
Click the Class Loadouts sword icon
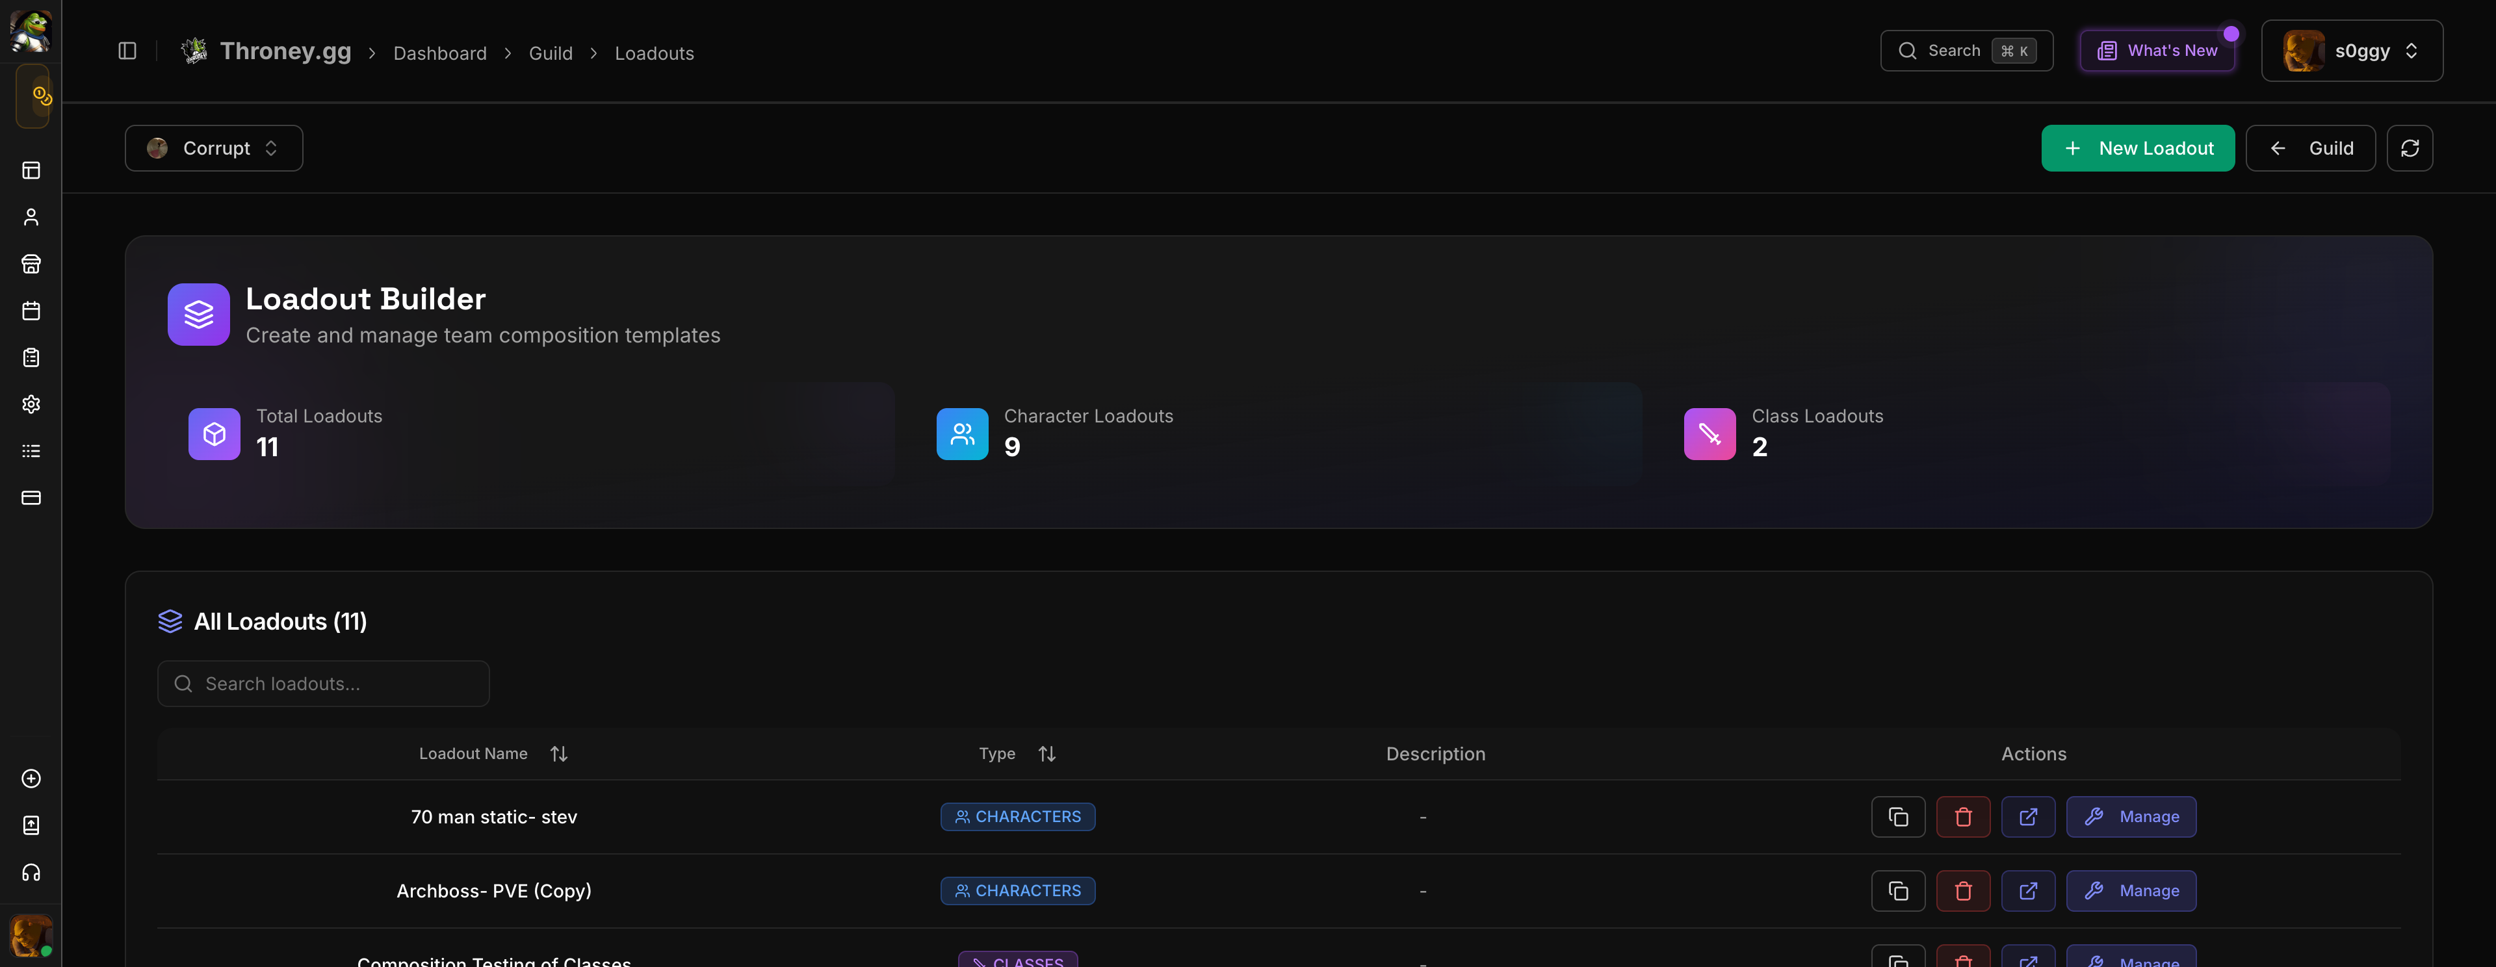point(1710,434)
